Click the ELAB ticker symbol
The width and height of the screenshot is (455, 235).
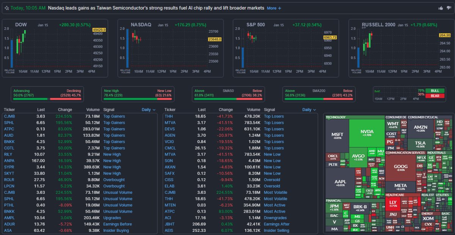[x=169, y=186]
